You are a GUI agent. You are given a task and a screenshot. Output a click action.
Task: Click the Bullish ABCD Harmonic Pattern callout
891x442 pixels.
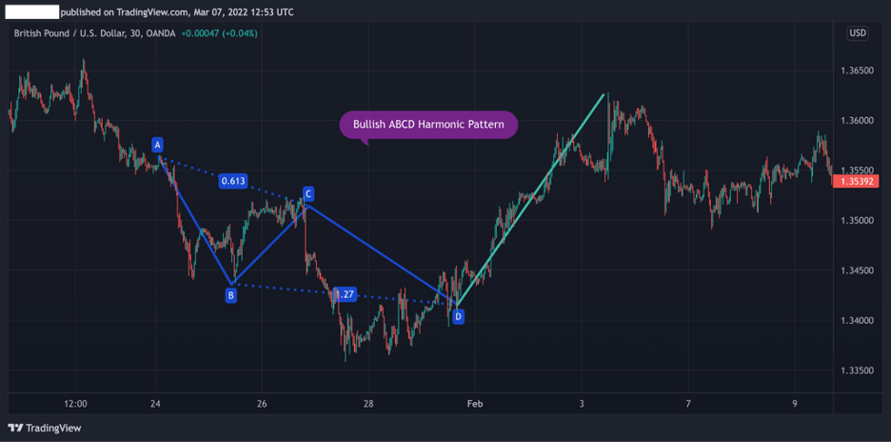pyautogui.click(x=428, y=125)
